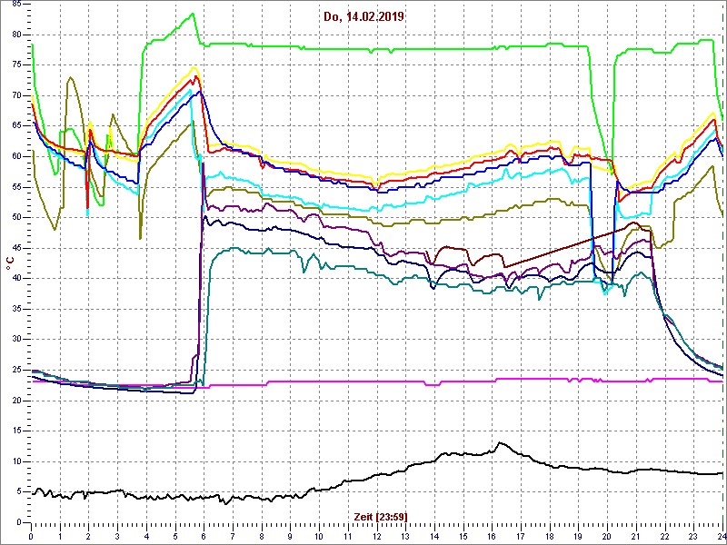The height and width of the screenshot is (545, 727).
Task: Pick hour 22 label on the time axis
Action: point(665,535)
